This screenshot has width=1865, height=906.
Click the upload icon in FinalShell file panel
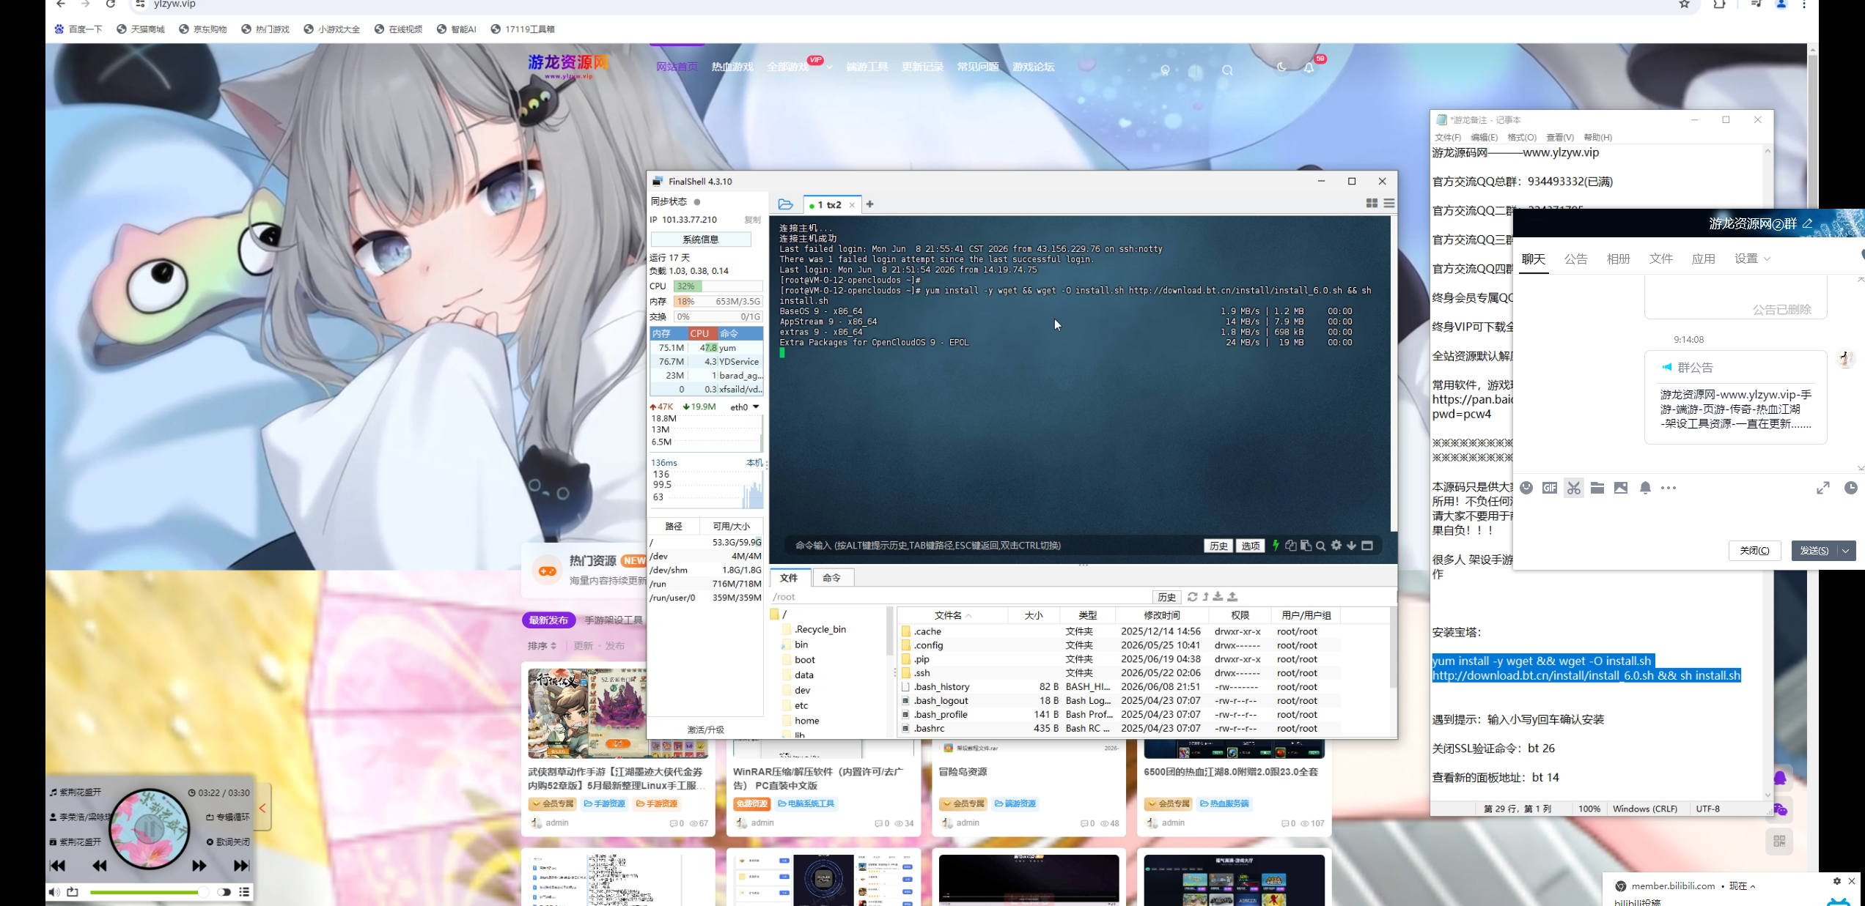[1232, 597]
